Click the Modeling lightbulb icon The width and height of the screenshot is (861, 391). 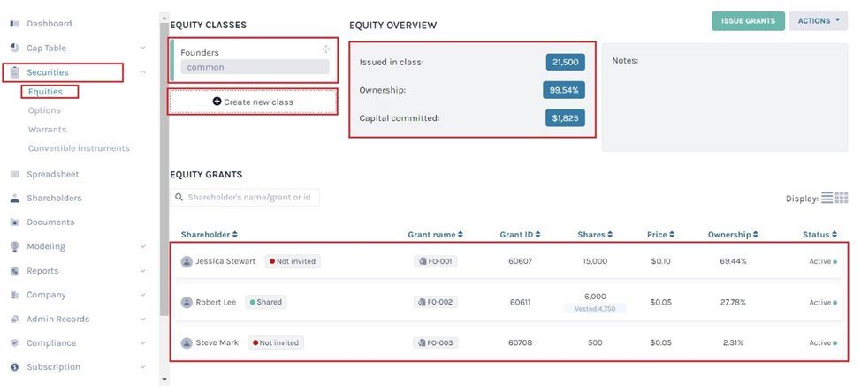[x=15, y=246]
